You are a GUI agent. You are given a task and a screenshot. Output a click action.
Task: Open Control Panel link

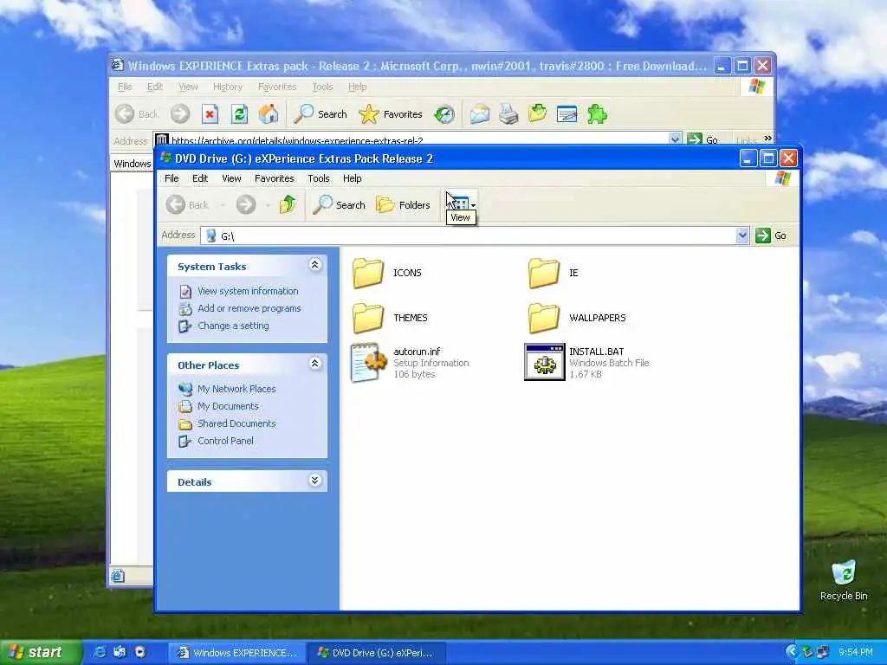coord(225,441)
